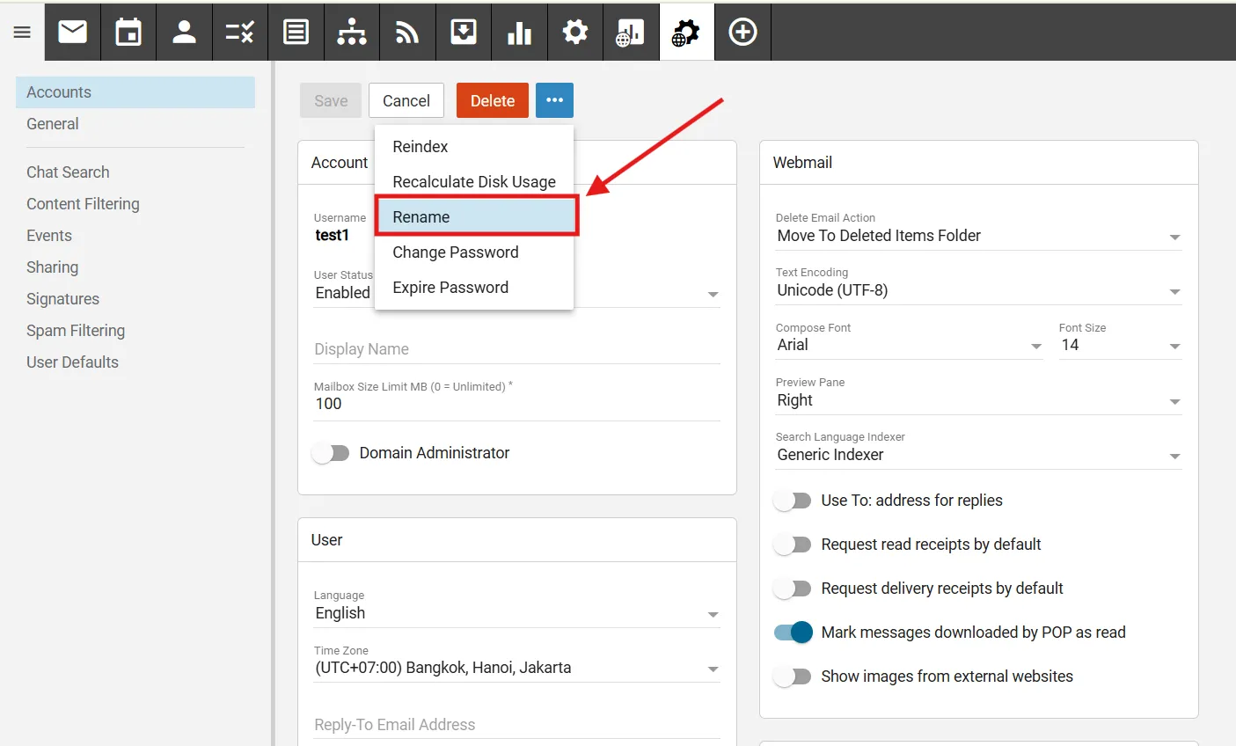Click the Display Name input field
Screen dimensions: 1236x746
point(516,349)
